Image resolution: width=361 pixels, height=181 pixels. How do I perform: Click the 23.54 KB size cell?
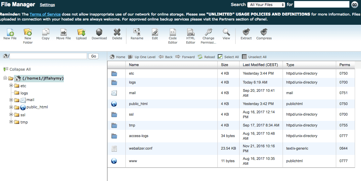[x=228, y=148]
